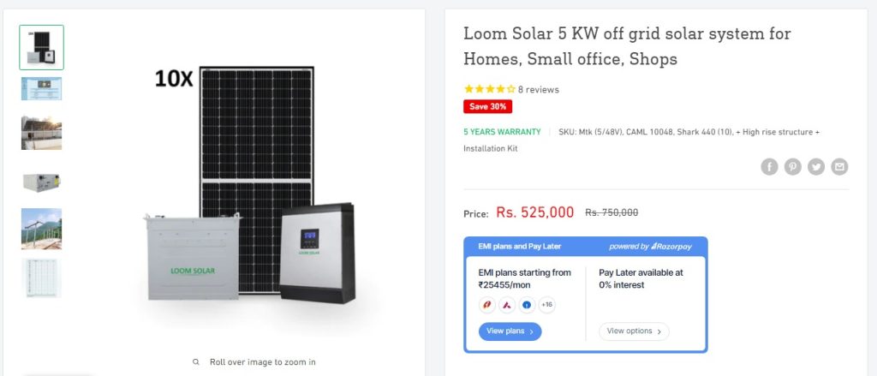
Task: Click the SBI bank EMI icon
Action: (x=526, y=304)
